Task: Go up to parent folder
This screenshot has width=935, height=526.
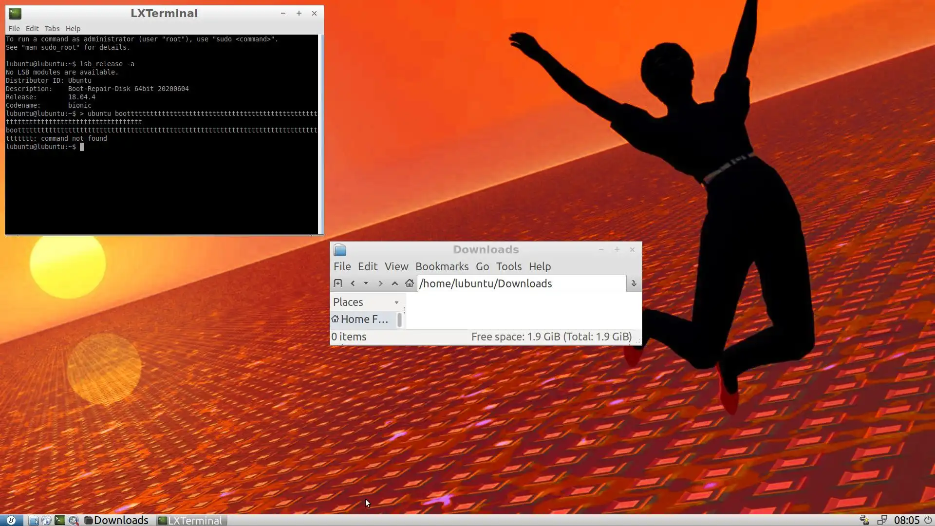Action: [x=395, y=283]
